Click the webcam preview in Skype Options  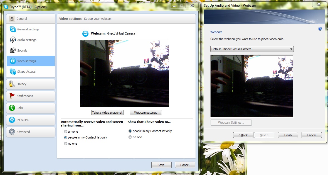tap(125, 73)
